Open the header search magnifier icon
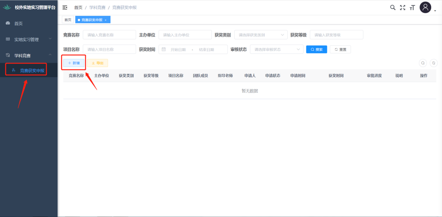 (393, 7)
